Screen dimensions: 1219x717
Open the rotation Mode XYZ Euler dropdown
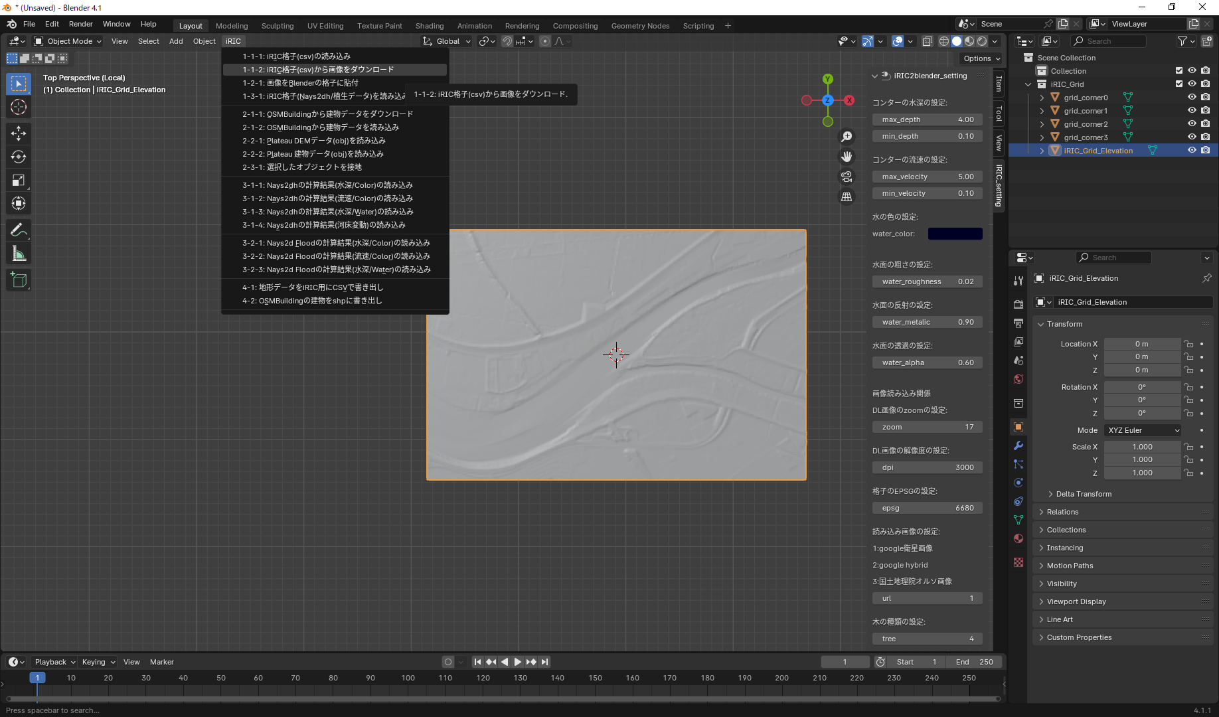click(1143, 430)
